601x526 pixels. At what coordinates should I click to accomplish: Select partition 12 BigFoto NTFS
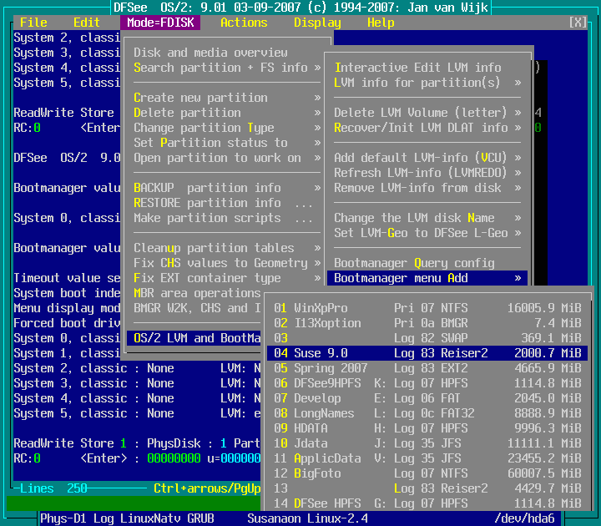click(426, 473)
